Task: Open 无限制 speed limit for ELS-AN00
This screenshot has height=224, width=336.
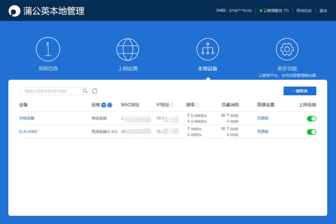Action: pos(262,132)
